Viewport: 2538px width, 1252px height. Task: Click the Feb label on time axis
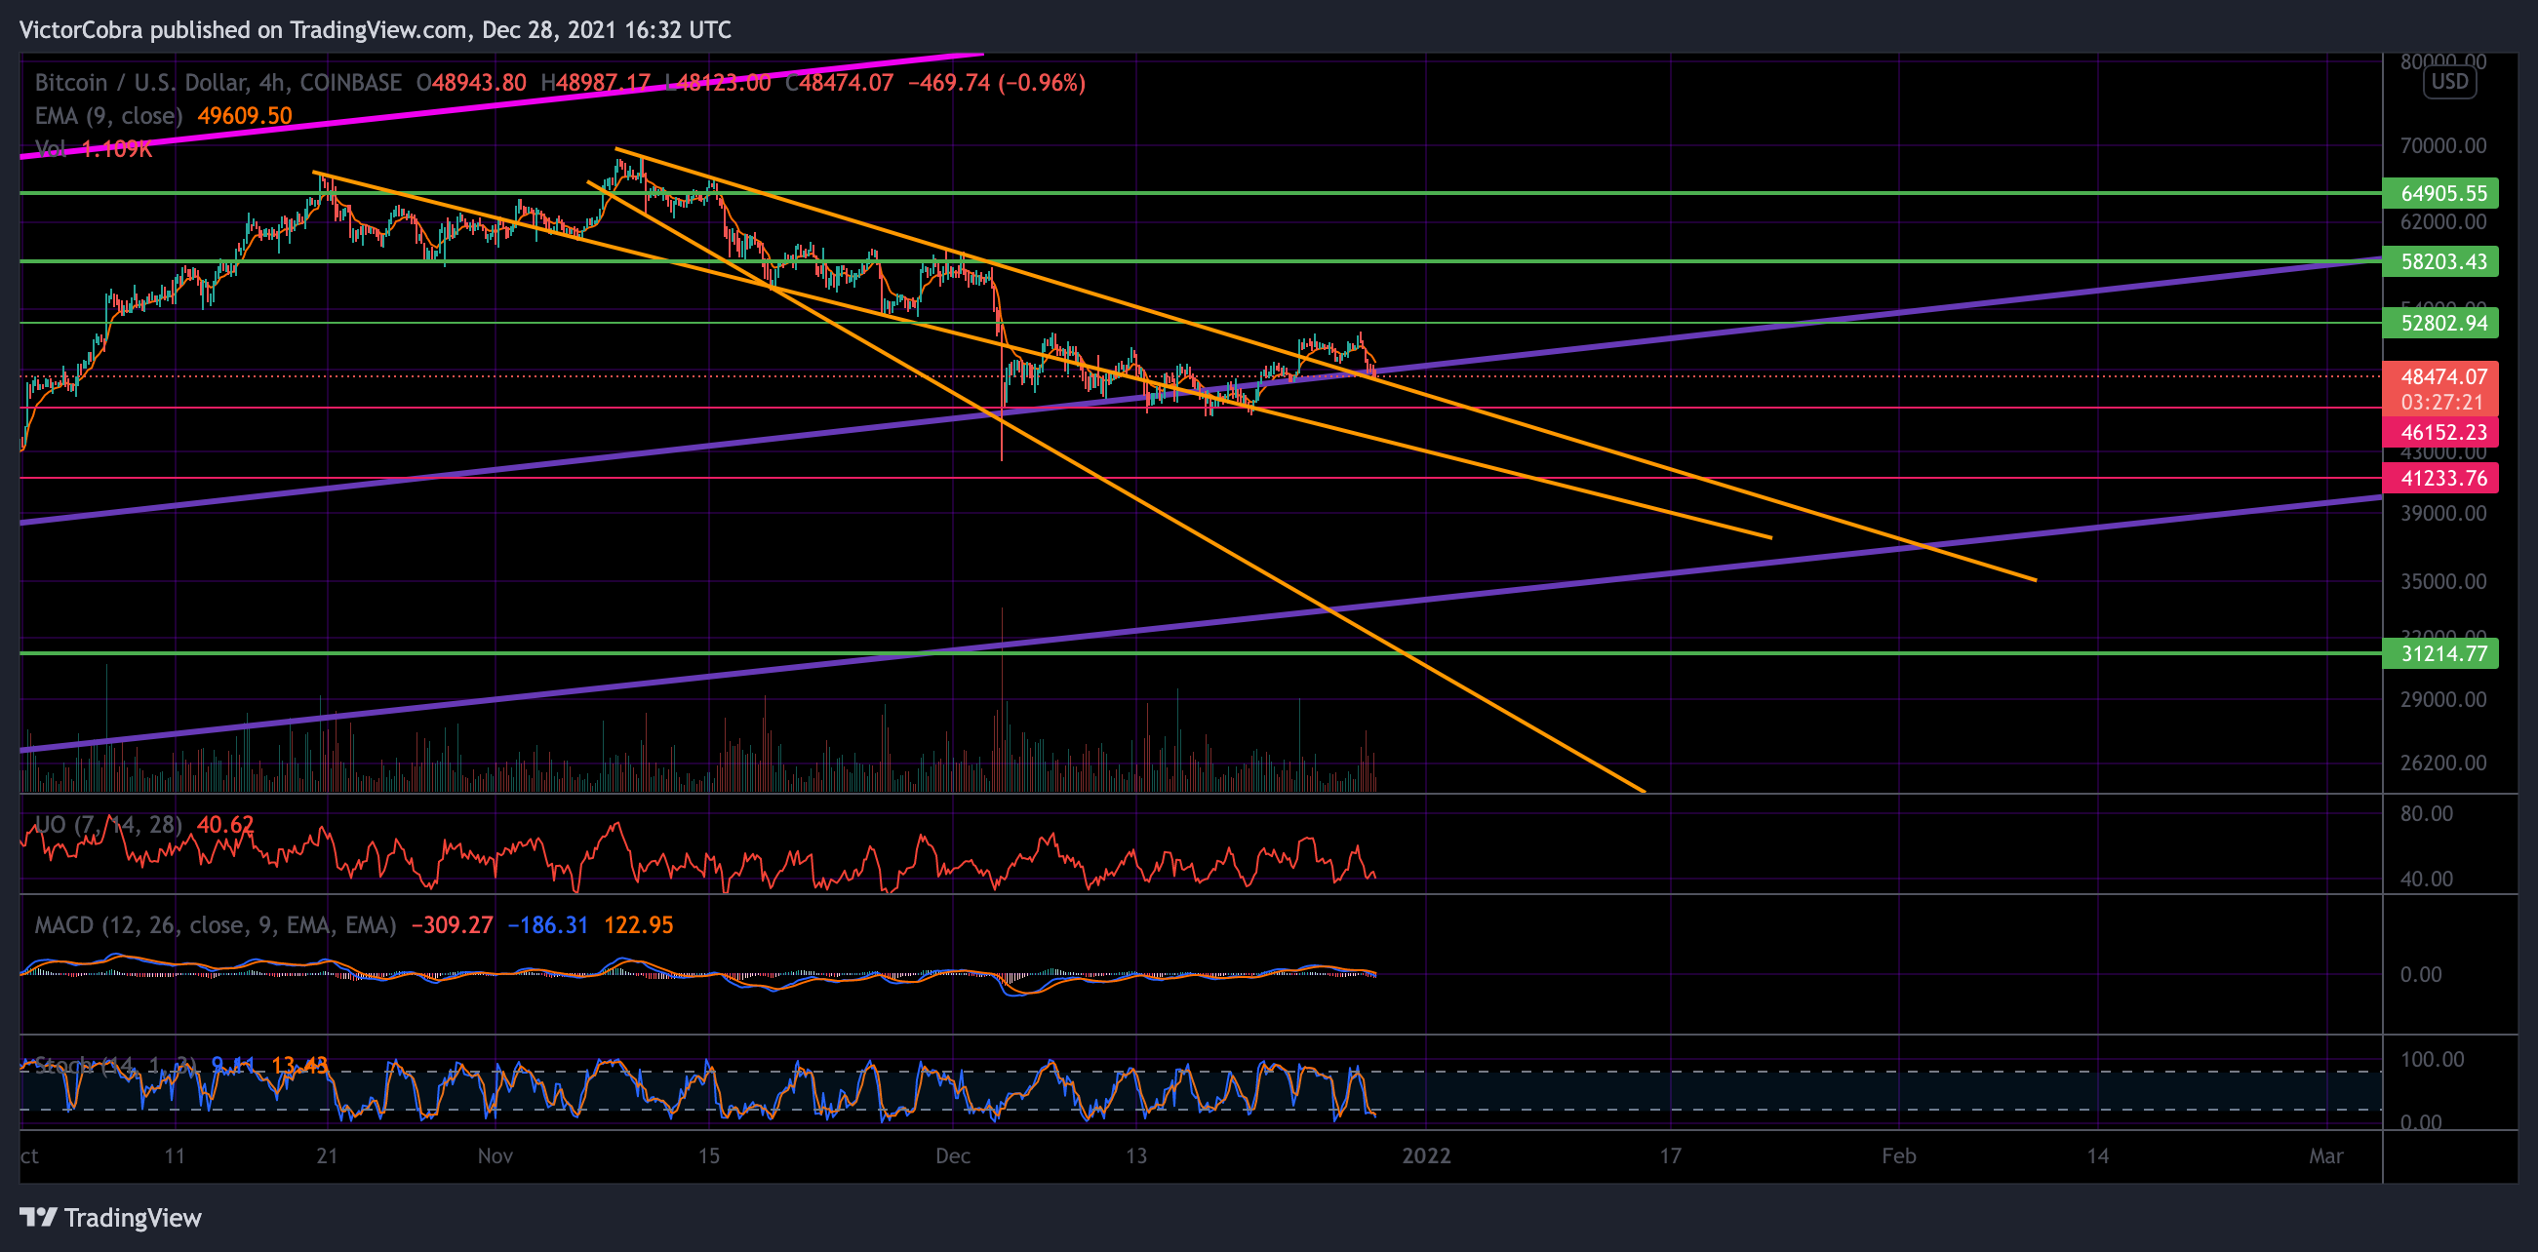[1897, 1155]
